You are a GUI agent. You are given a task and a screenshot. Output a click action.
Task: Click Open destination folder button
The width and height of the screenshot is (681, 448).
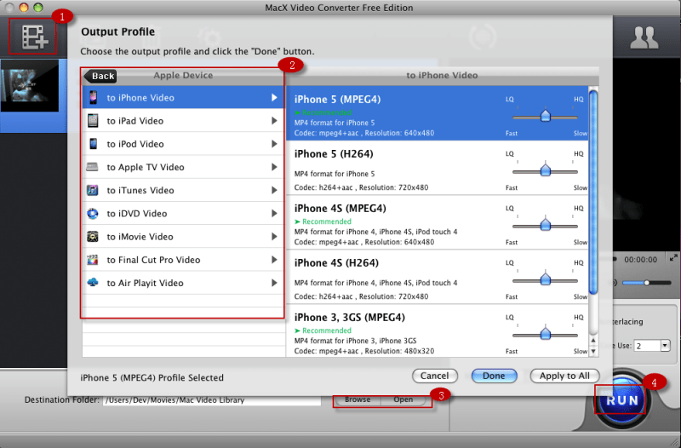(x=403, y=399)
